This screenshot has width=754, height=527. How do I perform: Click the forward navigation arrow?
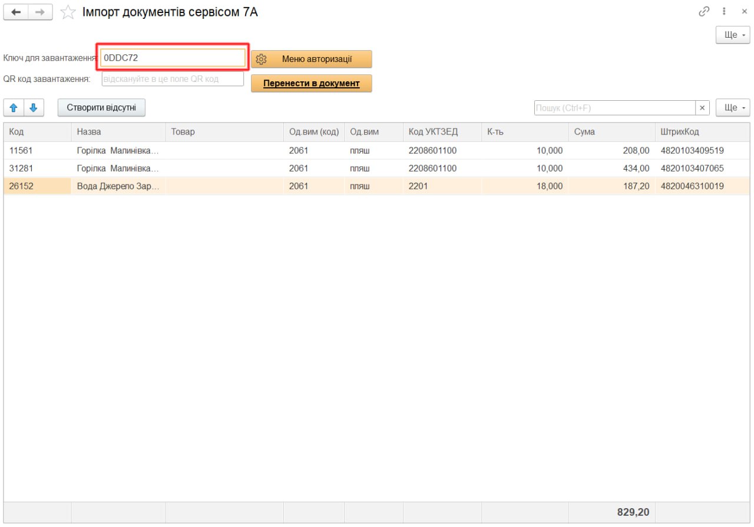(x=40, y=12)
